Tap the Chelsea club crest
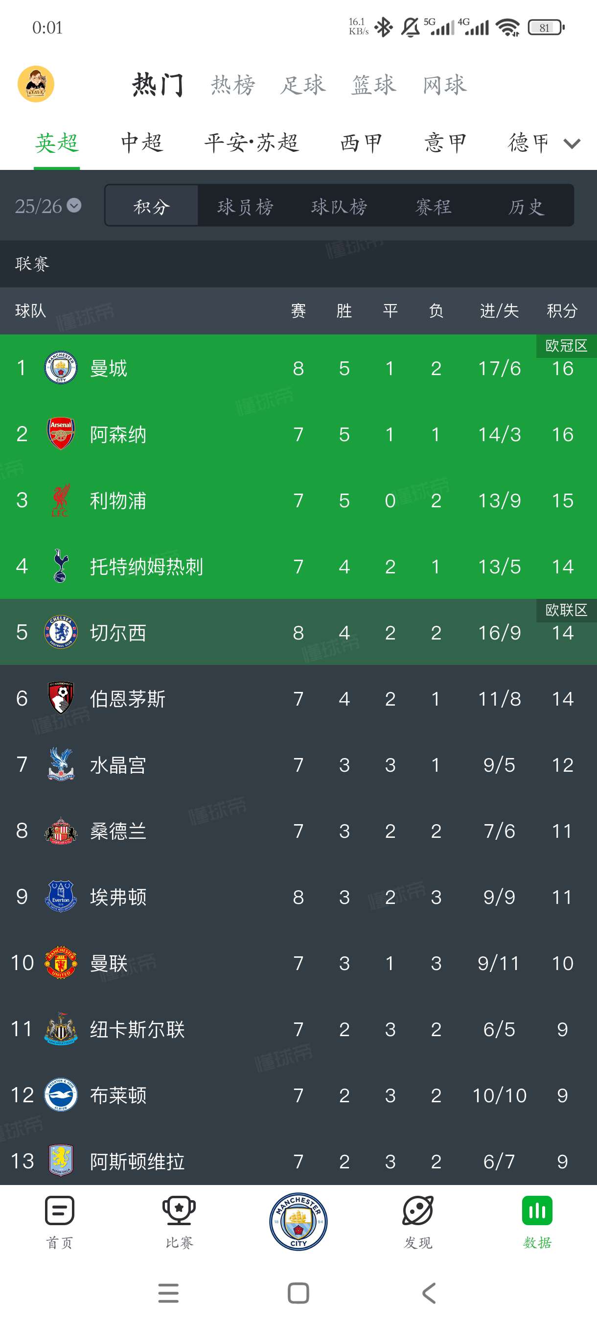The image size is (597, 1328). (x=61, y=632)
